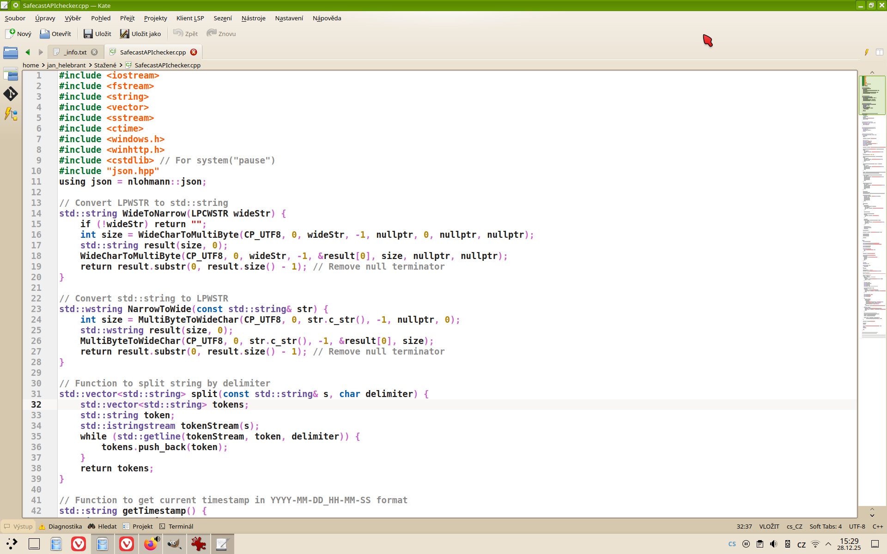
Task: Click the Nový new document icon
Action: 11,34
